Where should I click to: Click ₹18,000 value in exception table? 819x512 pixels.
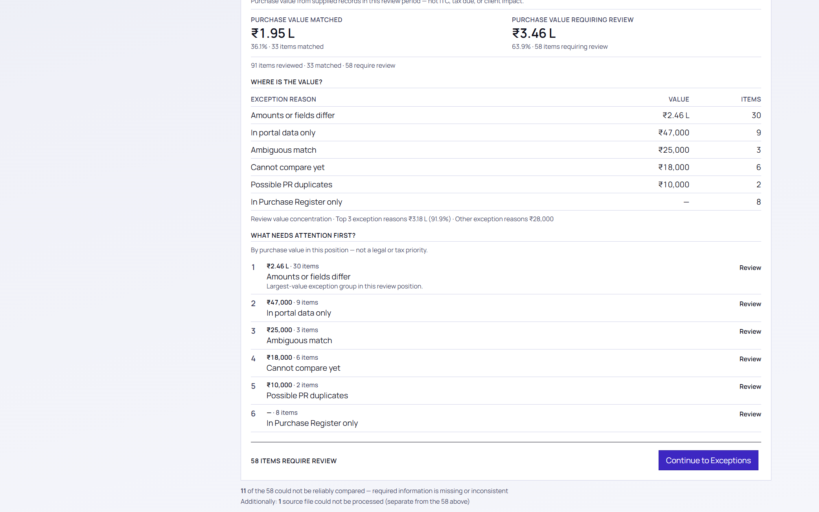click(x=674, y=167)
